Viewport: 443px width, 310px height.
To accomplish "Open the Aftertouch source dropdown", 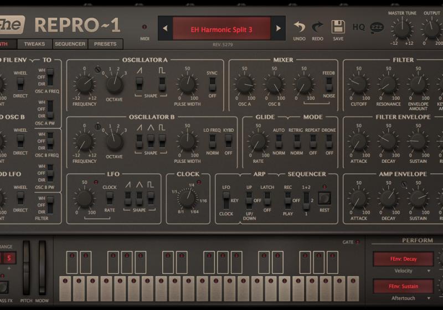I will (x=404, y=298).
